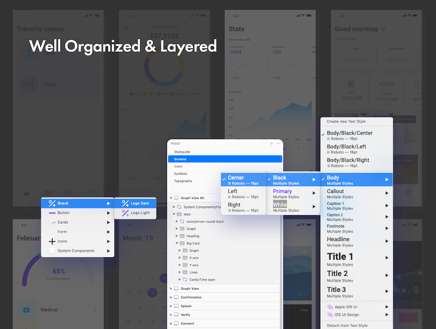Click the plus icon beside Icons entry
Viewport: 436px width, 329px height.
point(52,241)
